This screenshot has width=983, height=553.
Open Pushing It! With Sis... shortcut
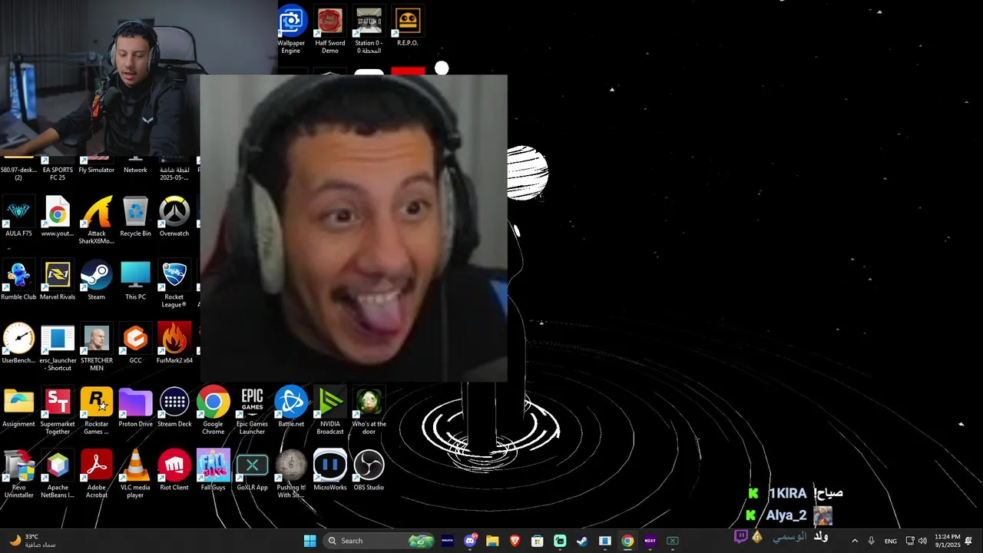pos(291,475)
